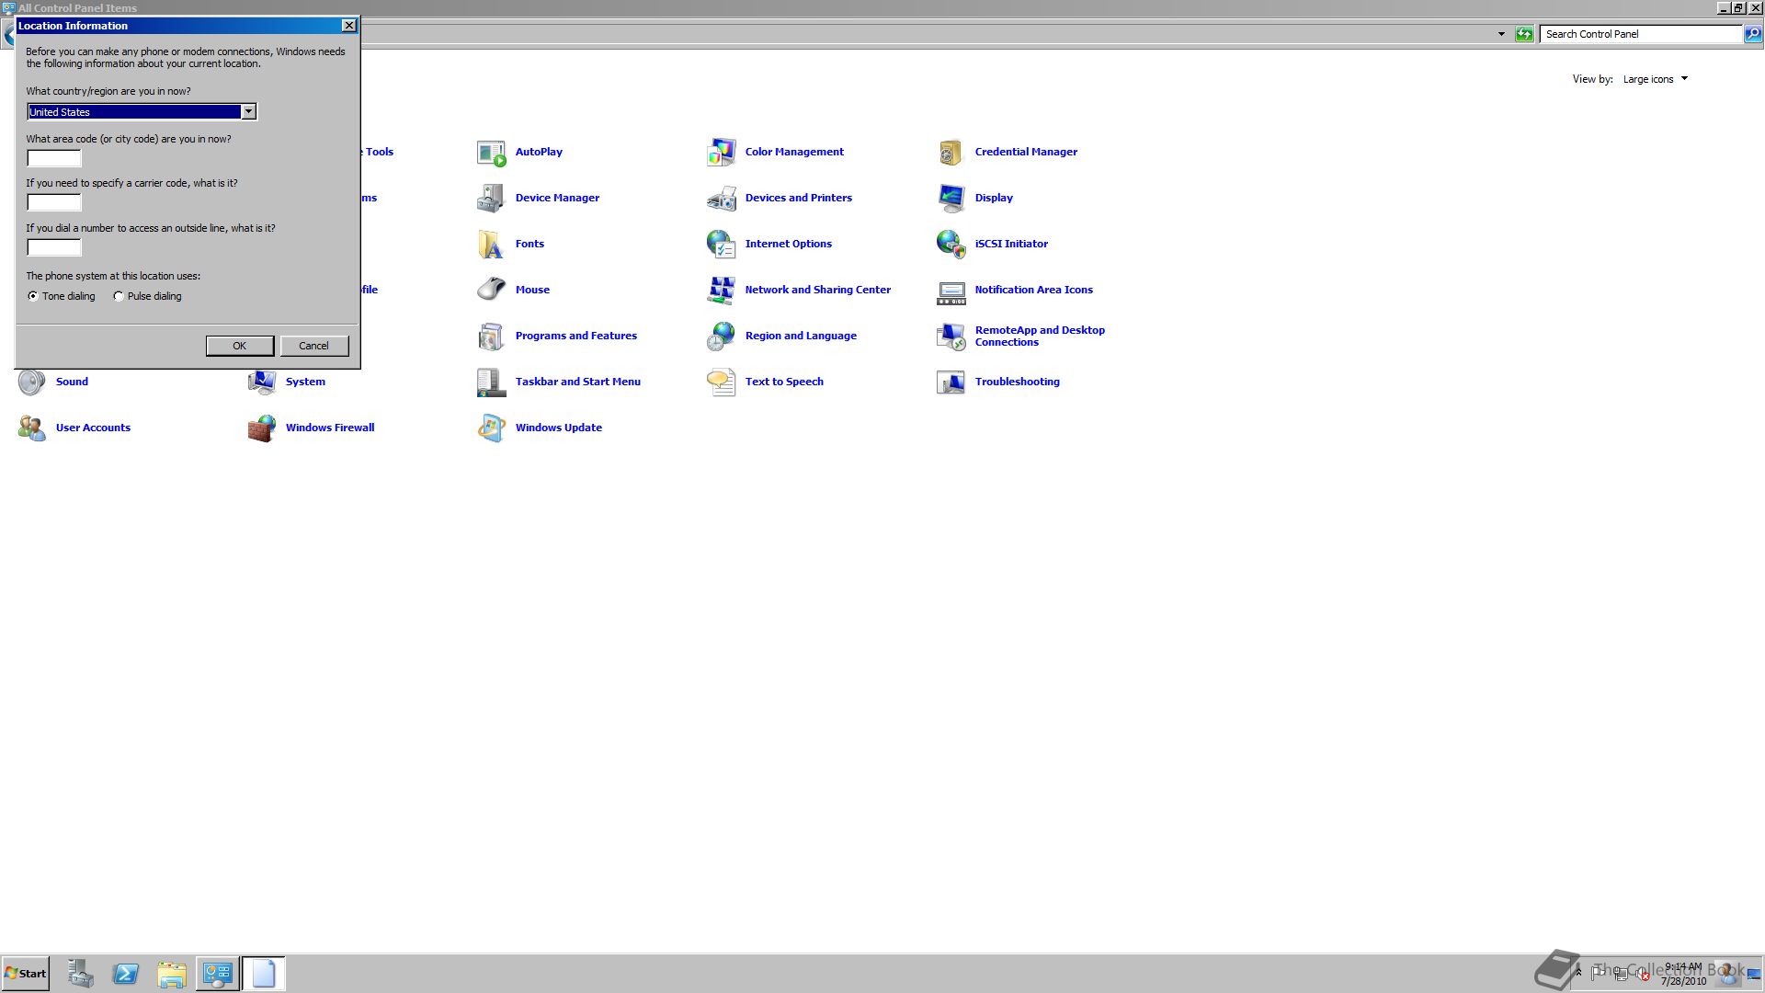
Task: Close the Location Information dialog
Action: pos(349,26)
